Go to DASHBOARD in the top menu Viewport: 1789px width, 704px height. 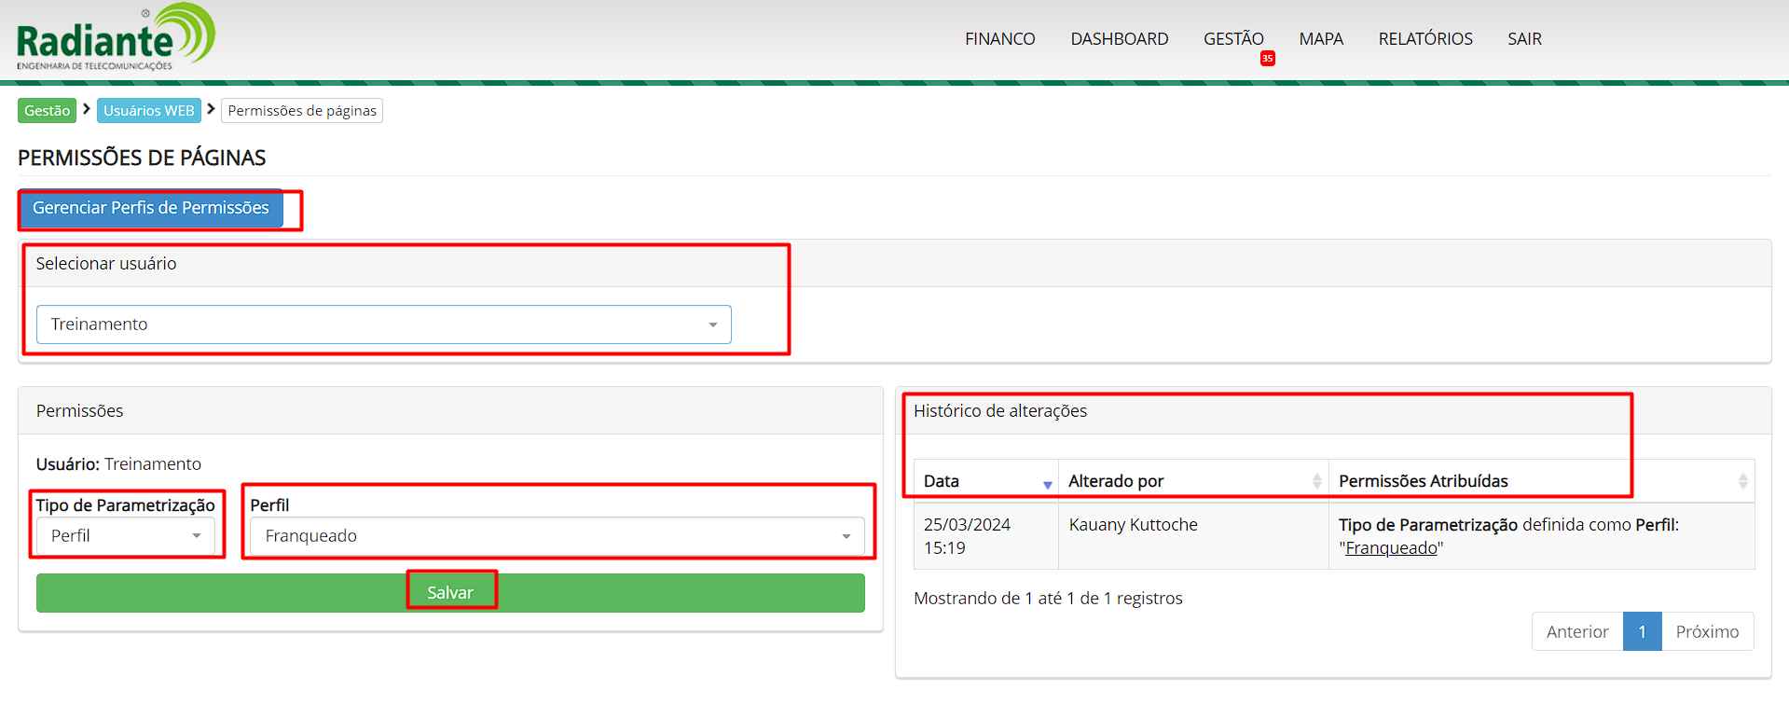[x=1119, y=39]
